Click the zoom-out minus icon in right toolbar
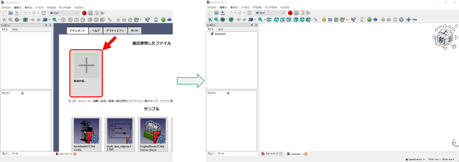459x162 pixels. click(x=415, y=20)
